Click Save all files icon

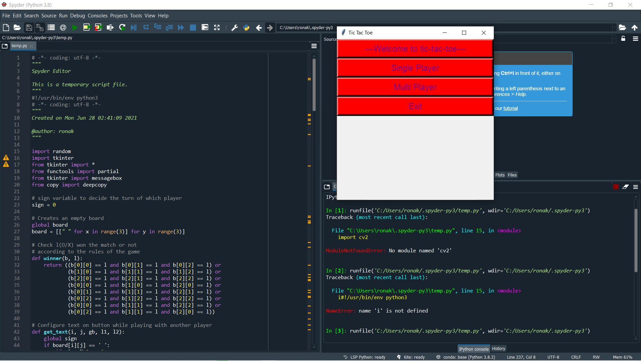40,28
